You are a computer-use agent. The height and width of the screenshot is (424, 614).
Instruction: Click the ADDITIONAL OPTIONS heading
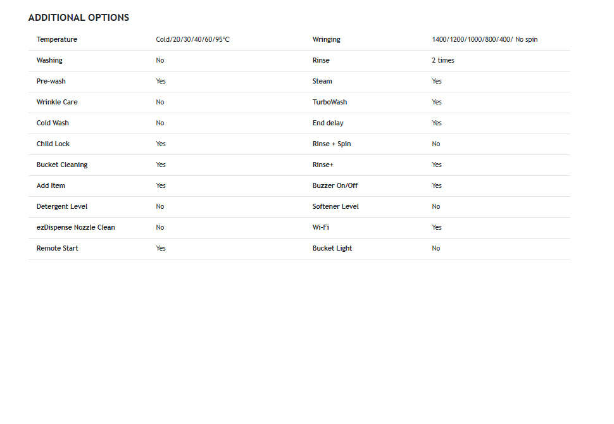point(78,18)
